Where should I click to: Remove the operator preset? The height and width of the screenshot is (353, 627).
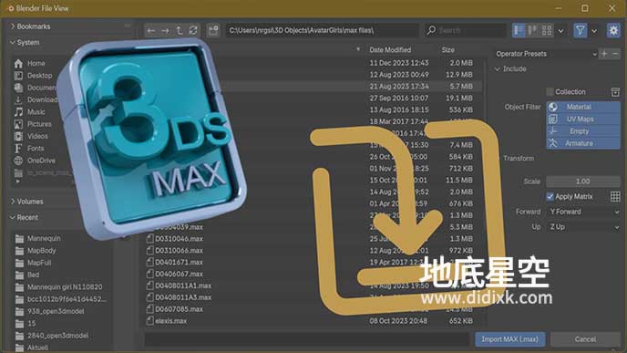click(615, 54)
